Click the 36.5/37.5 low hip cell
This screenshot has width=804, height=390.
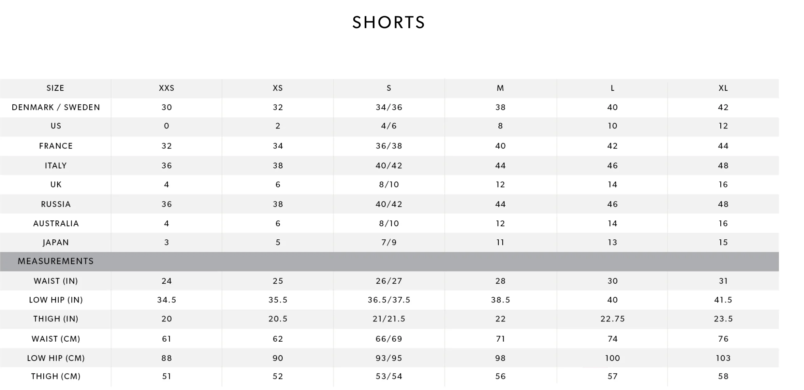[x=389, y=300]
